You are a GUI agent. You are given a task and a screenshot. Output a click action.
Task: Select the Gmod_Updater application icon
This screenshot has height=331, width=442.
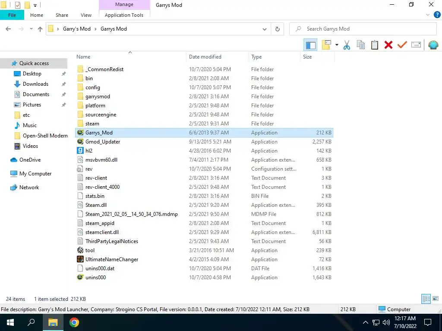[80, 141]
